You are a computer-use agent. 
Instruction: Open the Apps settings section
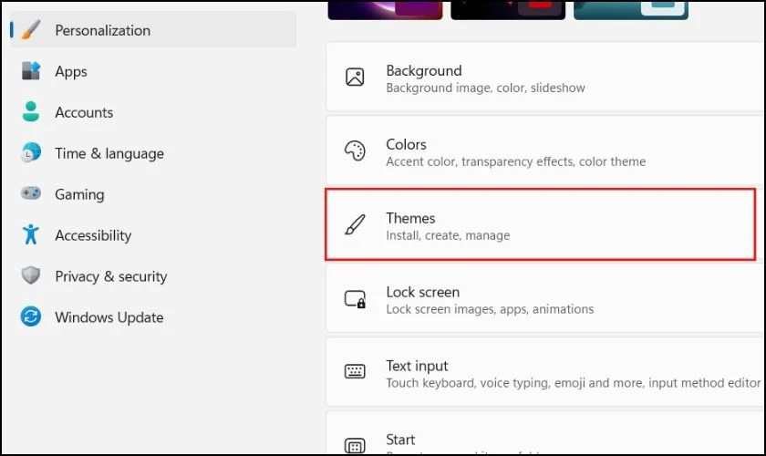click(71, 71)
